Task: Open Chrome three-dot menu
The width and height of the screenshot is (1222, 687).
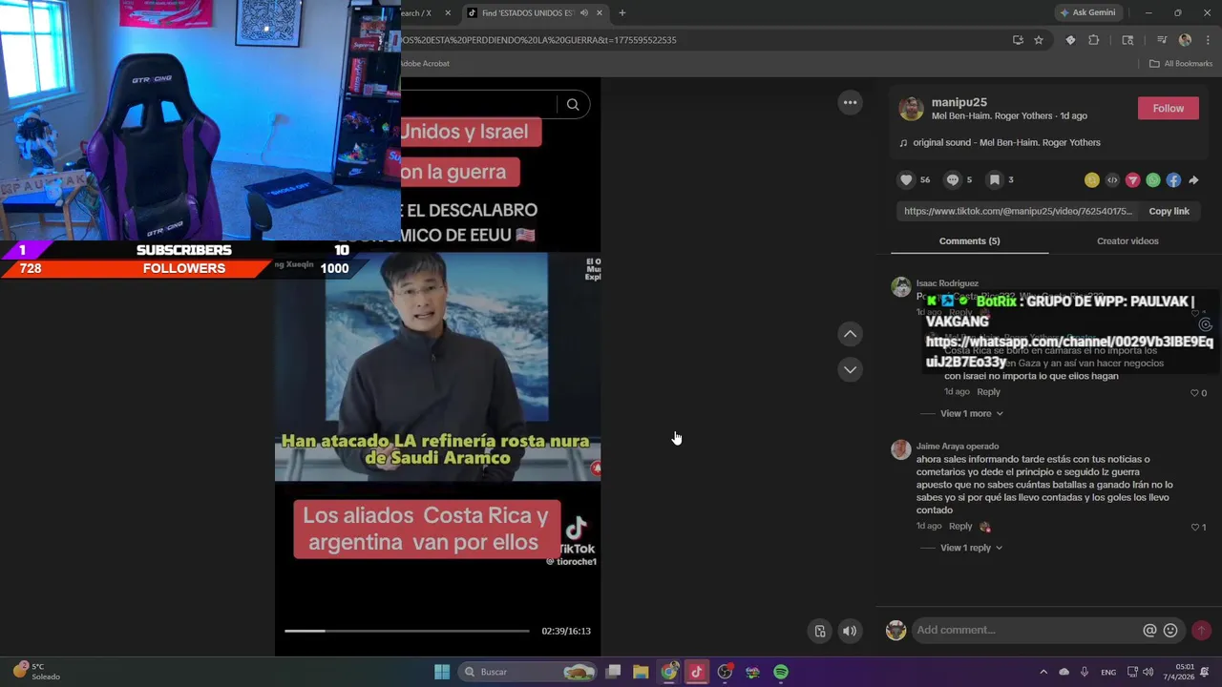Action: (1206, 40)
